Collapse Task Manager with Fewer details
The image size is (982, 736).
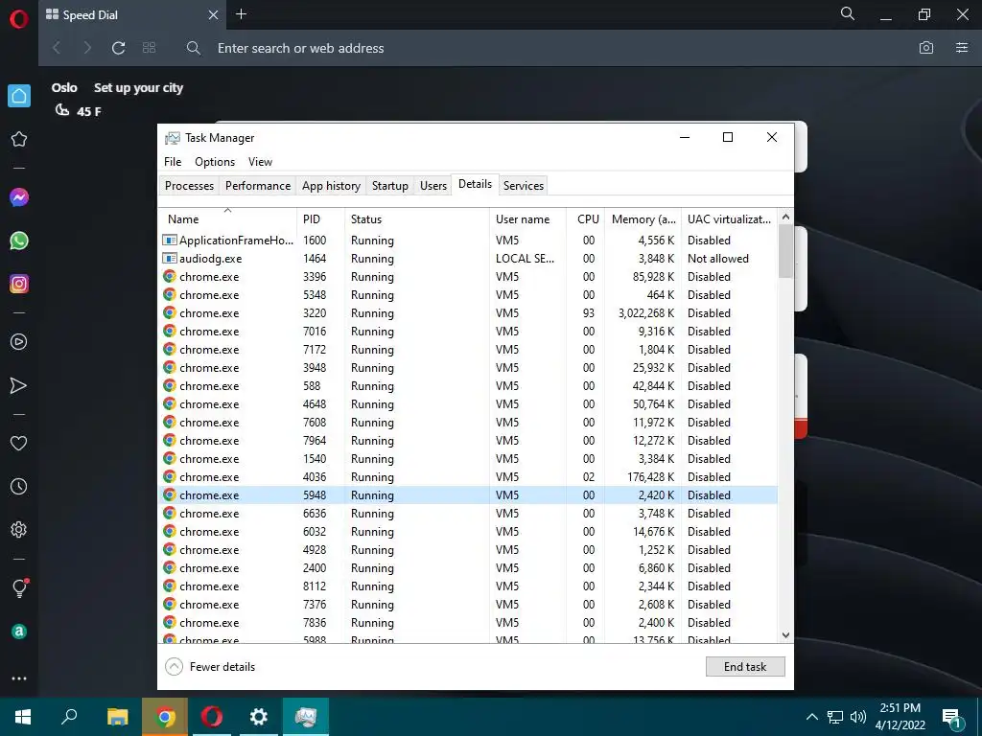(x=210, y=667)
